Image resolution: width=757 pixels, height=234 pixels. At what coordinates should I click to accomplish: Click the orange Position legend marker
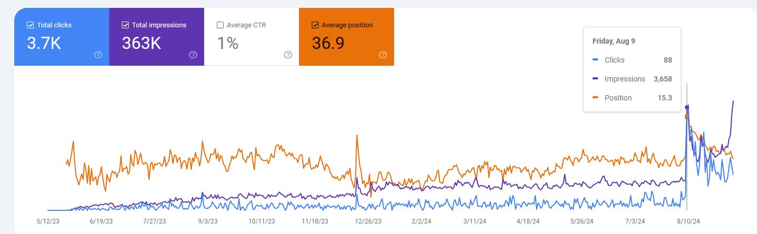click(x=596, y=98)
